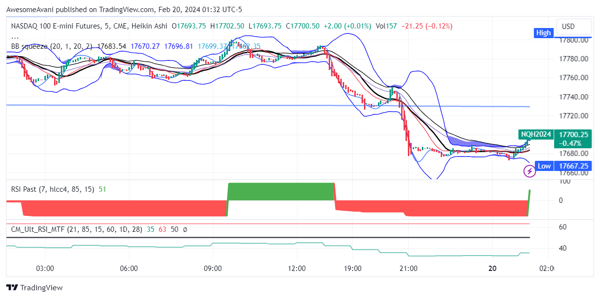
Task: Click the Vol157 volume readout
Action: coord(386,26)
